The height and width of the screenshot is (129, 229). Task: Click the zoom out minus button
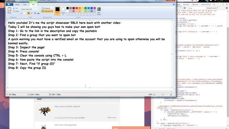155,95
